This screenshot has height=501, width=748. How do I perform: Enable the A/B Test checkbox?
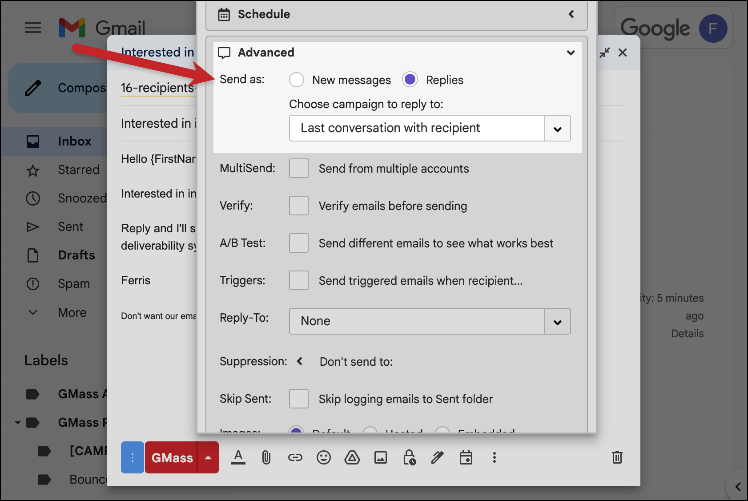[299, 243]
